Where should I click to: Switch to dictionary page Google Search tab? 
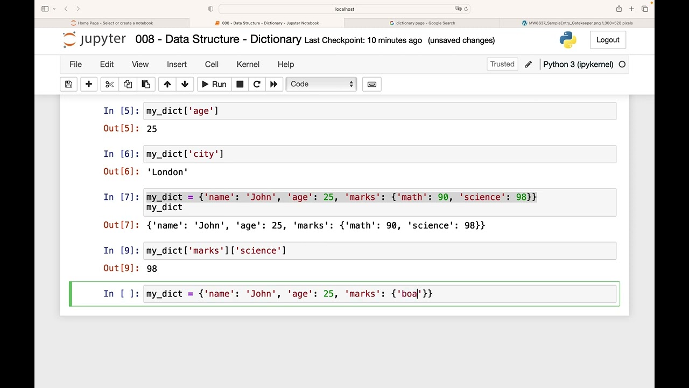tap(422, 23)
